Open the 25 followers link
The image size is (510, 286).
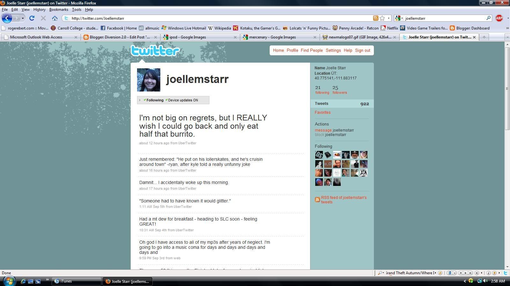click(x=339, y=90)
